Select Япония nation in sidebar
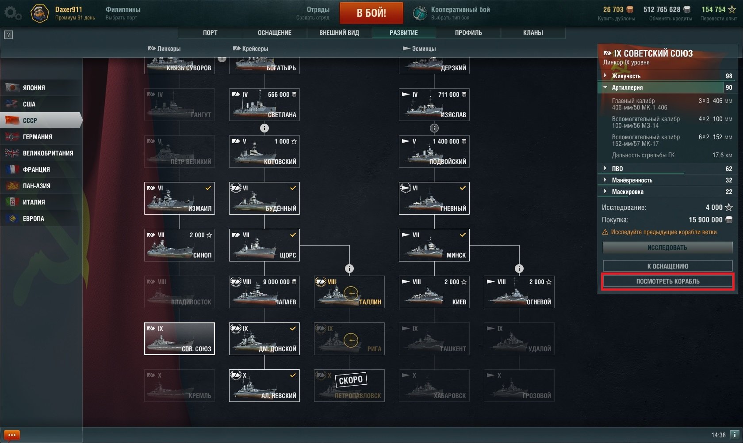This screenshot has width=743, height=443. (x=42, y=87)
